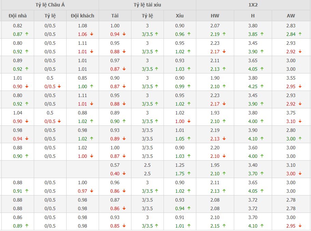The width and height of the screenshot is (311, 231).
Task: Click the red down arrow next to 0.40
Action: coord(124,174)
